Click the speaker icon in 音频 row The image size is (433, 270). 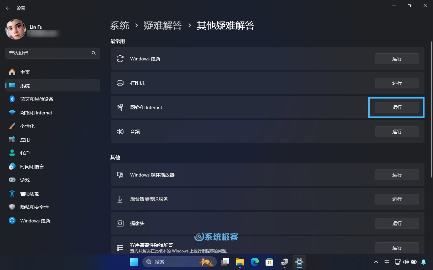tap(120, 132)
